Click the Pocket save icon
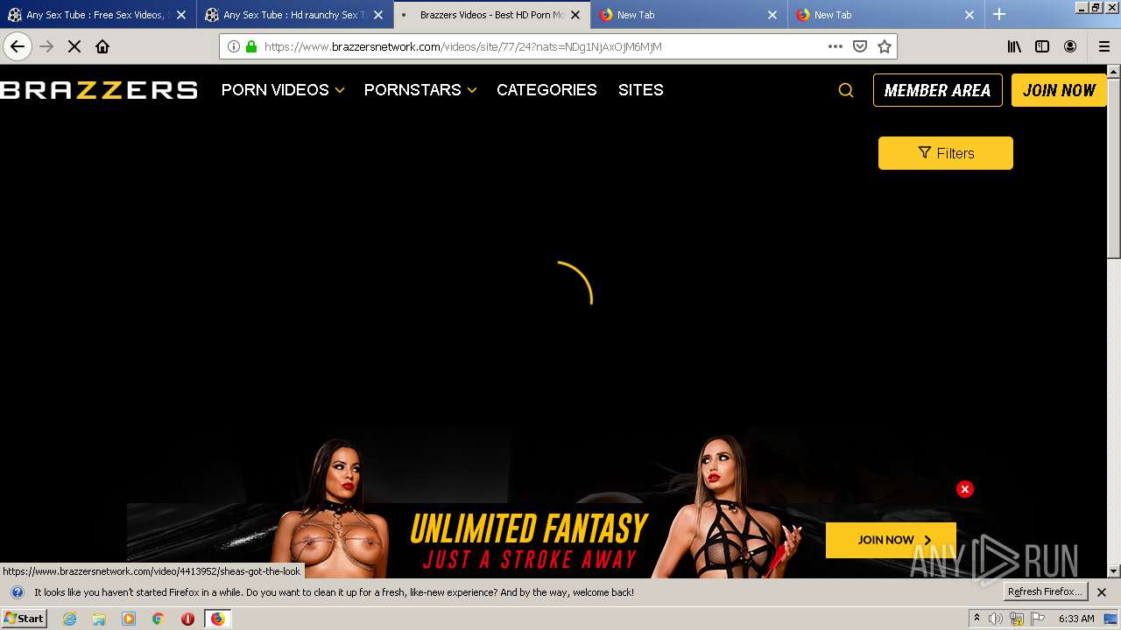This screenshot has width=1121, height=630. pyautogui.click(x=860, y=46)
